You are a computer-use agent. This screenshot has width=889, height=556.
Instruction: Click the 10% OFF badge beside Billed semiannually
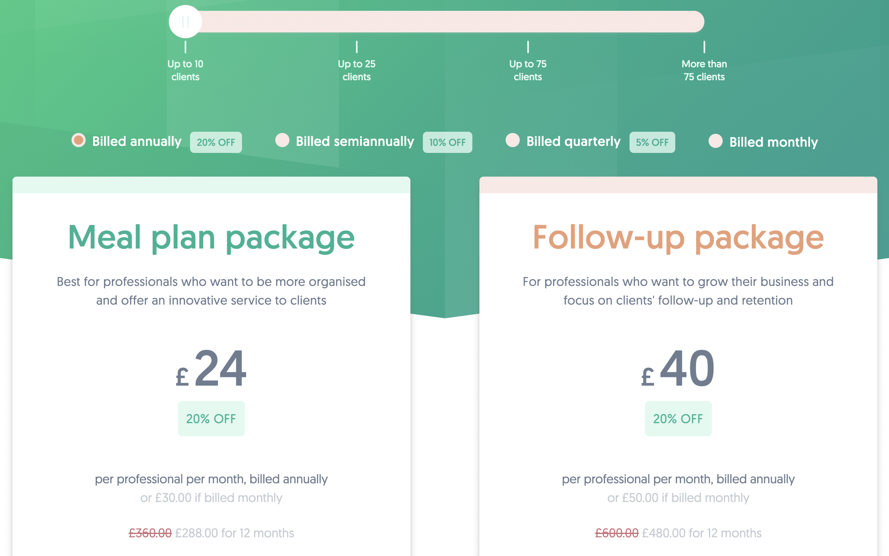coord(447,142)
